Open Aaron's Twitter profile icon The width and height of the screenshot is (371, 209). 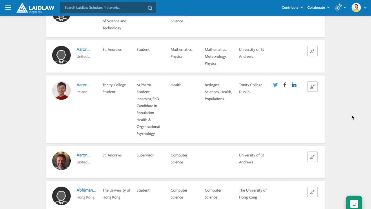[x=275, y=85]
